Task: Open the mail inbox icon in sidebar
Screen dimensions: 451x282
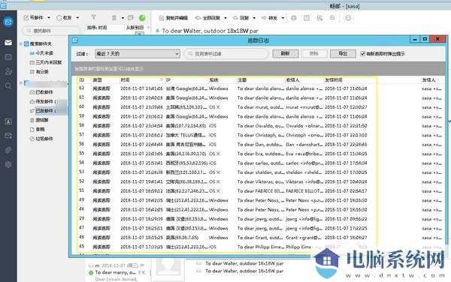Action: click(x=8, y=43)
